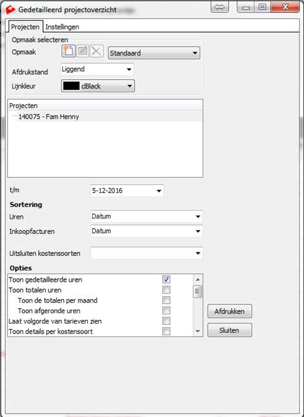Switch to the Instellingen tab
The width and height of the screenshot is (304, 417).
62,27
